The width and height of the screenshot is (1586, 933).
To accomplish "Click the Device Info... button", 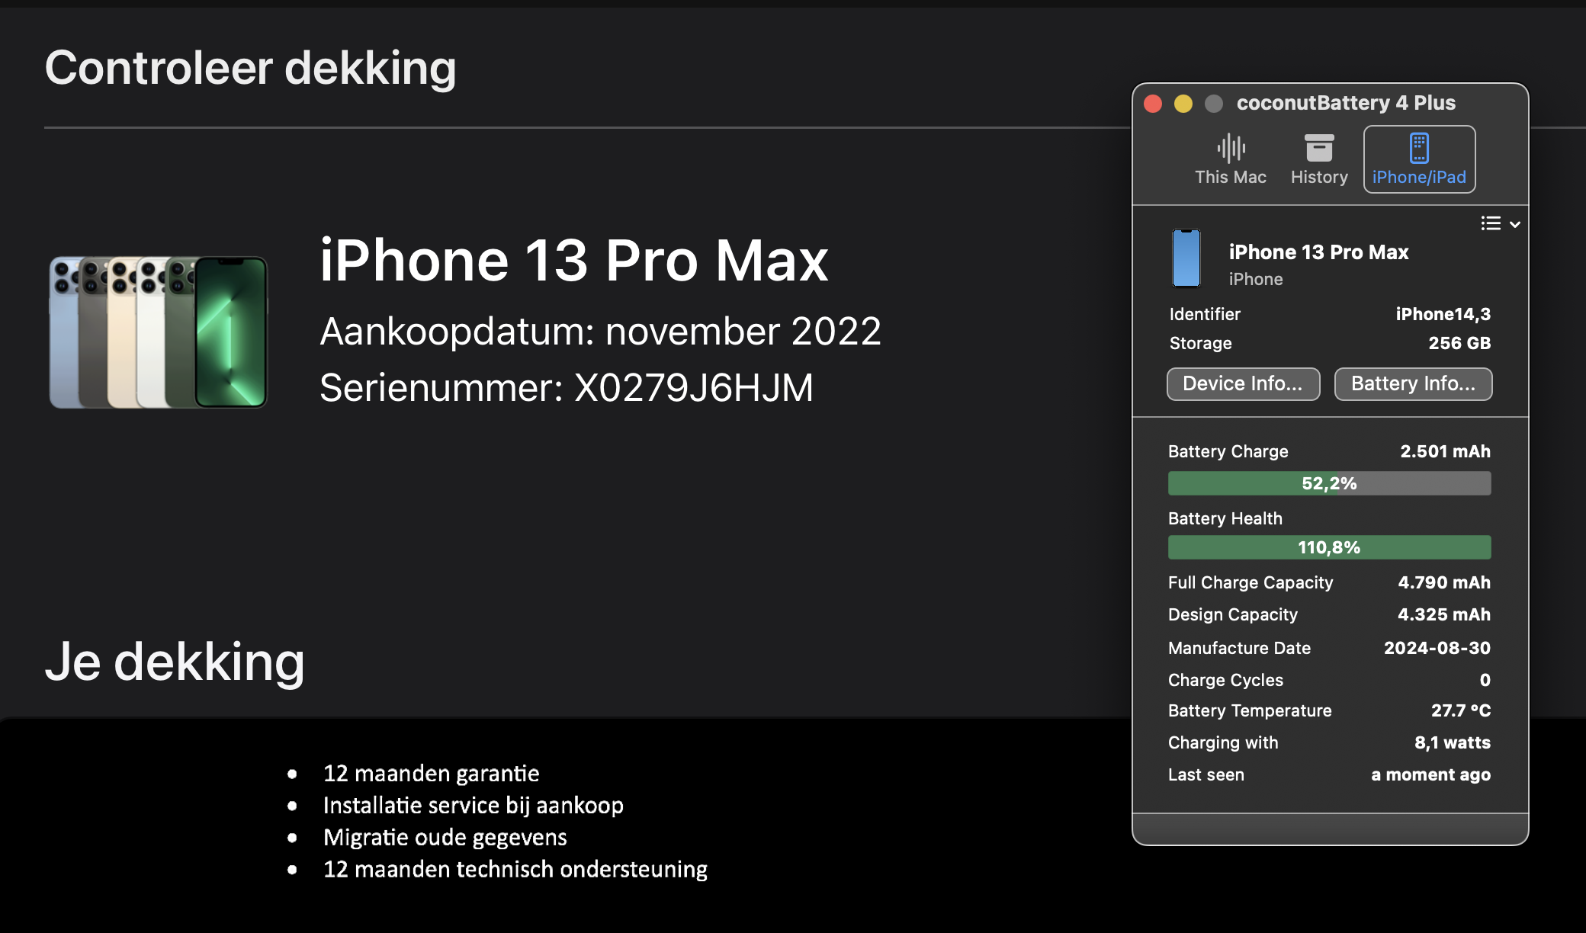I will [1243, 383].
